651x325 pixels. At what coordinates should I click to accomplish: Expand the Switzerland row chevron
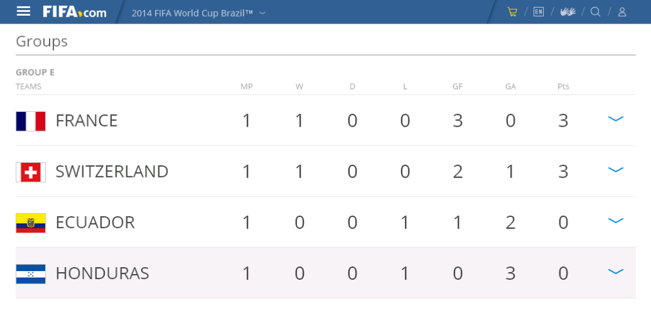pos(615,170)
